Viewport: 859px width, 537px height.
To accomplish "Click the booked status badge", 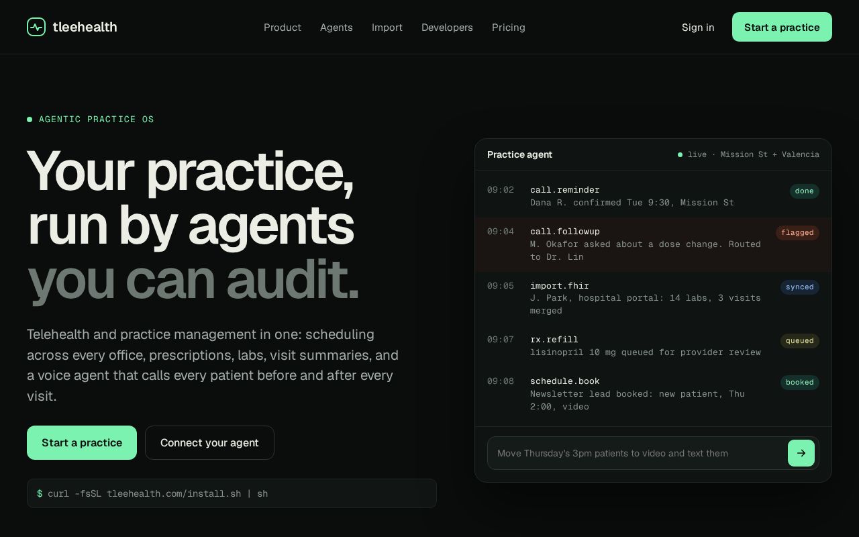I will pos(799,383).
